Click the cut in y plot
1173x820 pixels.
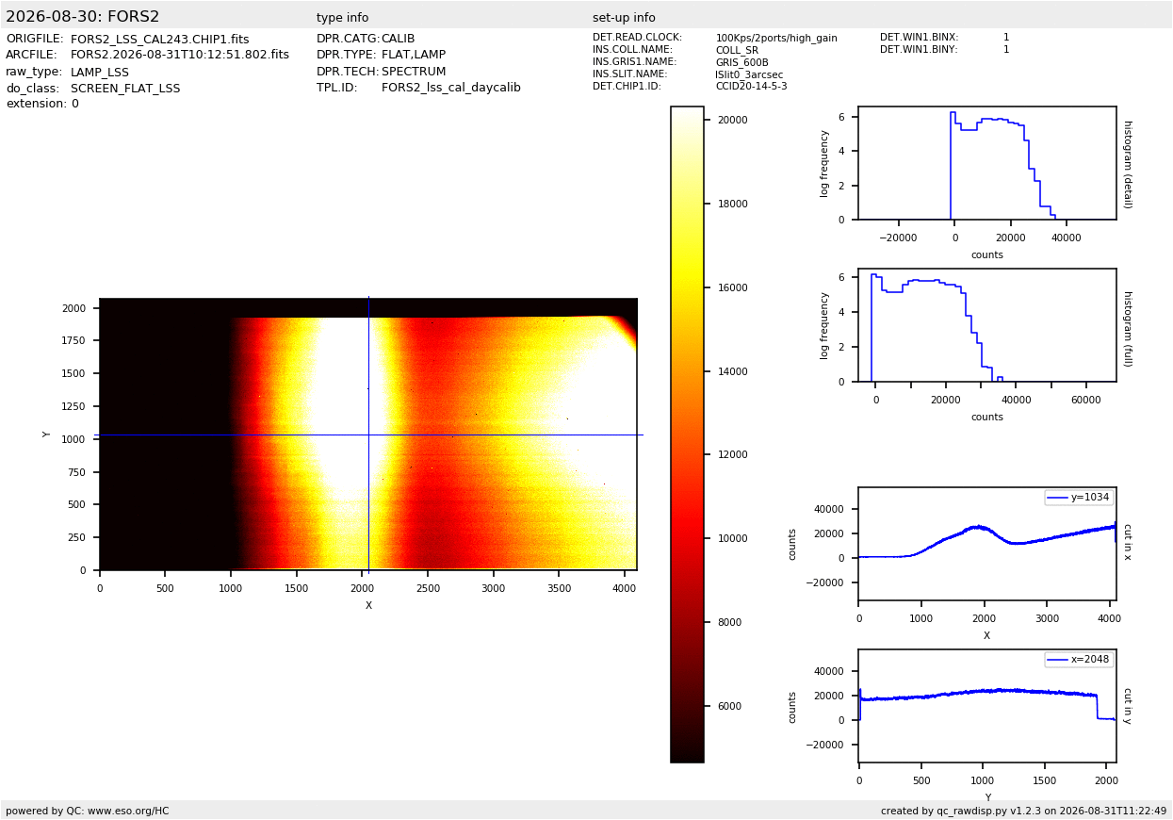pos(987,706)
